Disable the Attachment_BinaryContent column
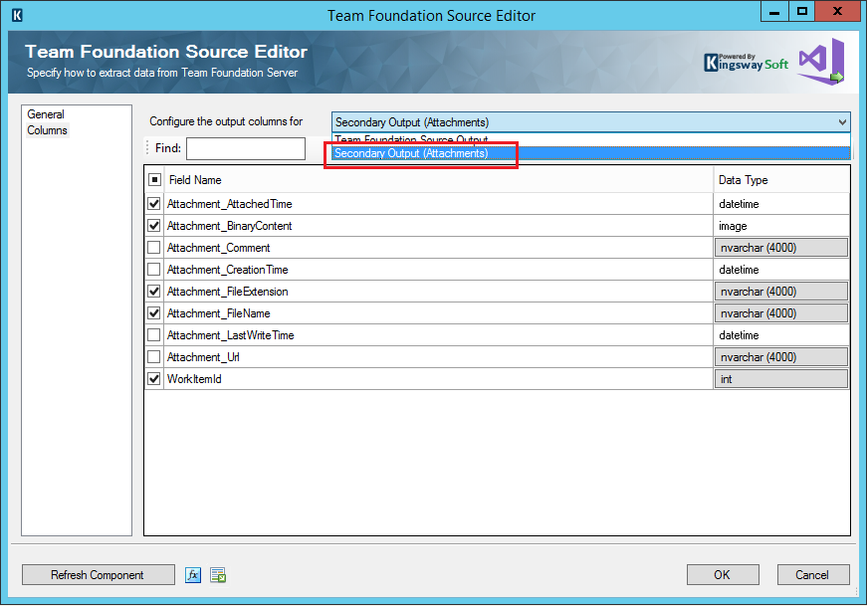Image resolution: width=867 pixels, height=606 pixels. [x=154, y=225]
